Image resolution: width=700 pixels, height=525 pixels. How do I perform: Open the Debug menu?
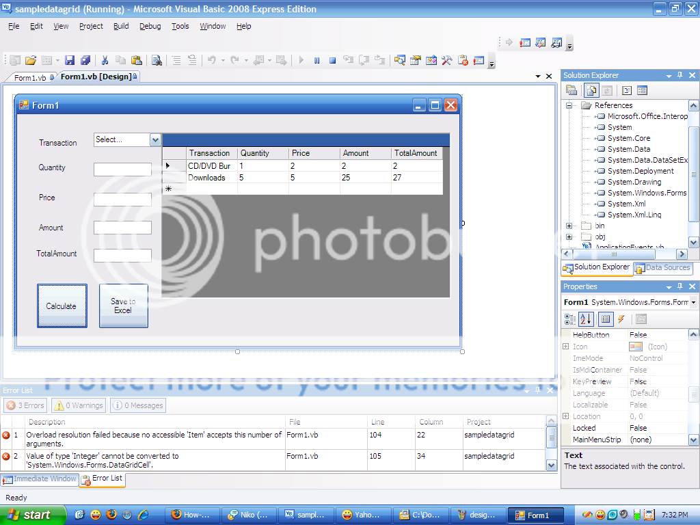[150, 26]
